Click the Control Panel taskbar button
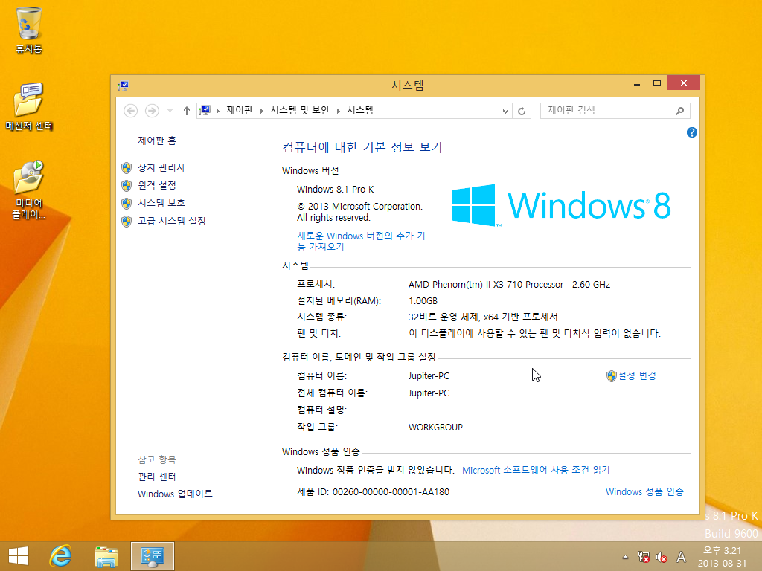Viewport: 762px width, 571px height. point(152,556)
